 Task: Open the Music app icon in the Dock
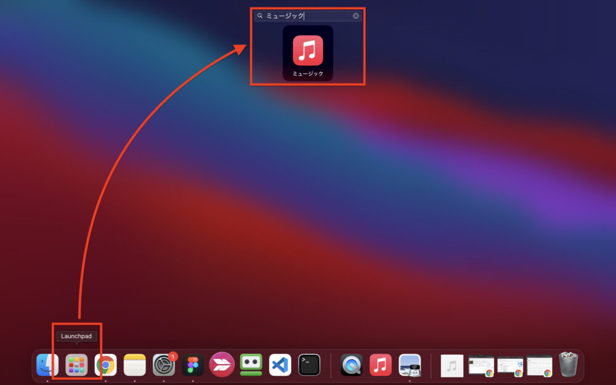[381, 365]
